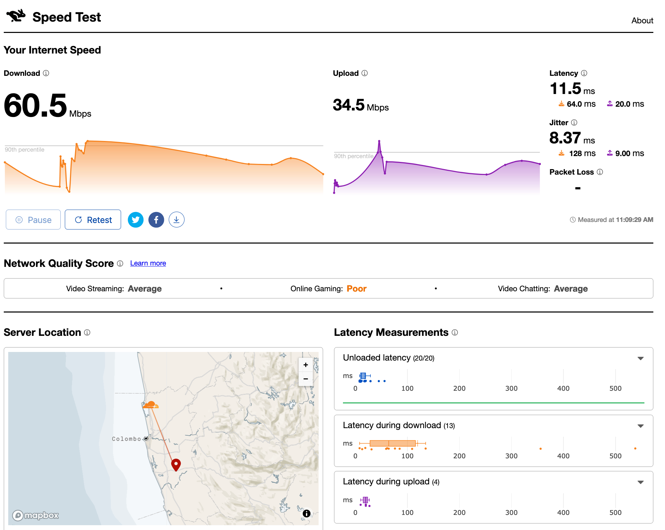Click the map attribution info icon

306,514
